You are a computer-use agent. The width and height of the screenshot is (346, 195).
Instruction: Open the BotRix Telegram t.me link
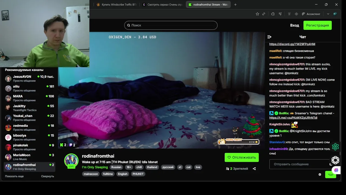pyautogui.click(x=293, y=118)
